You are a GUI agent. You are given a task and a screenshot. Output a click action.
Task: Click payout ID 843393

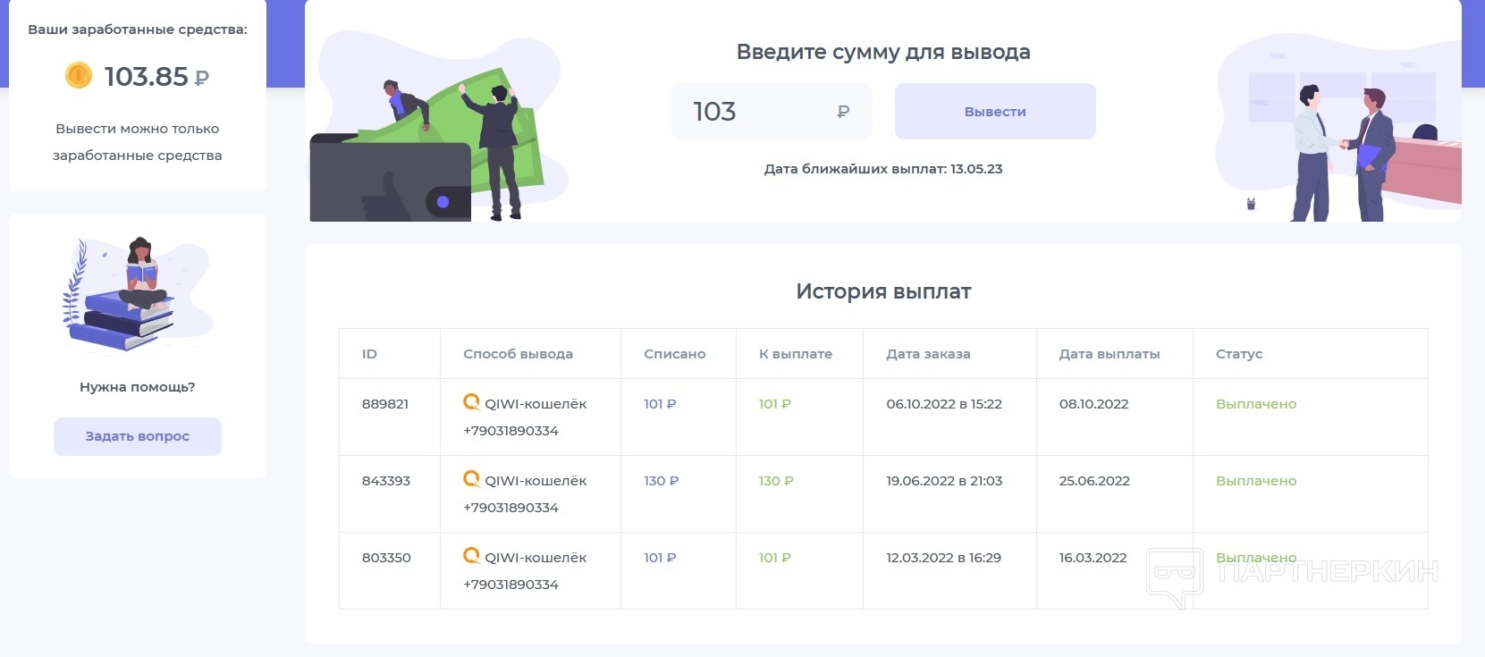pyautogui.click(x=386, y=481)
